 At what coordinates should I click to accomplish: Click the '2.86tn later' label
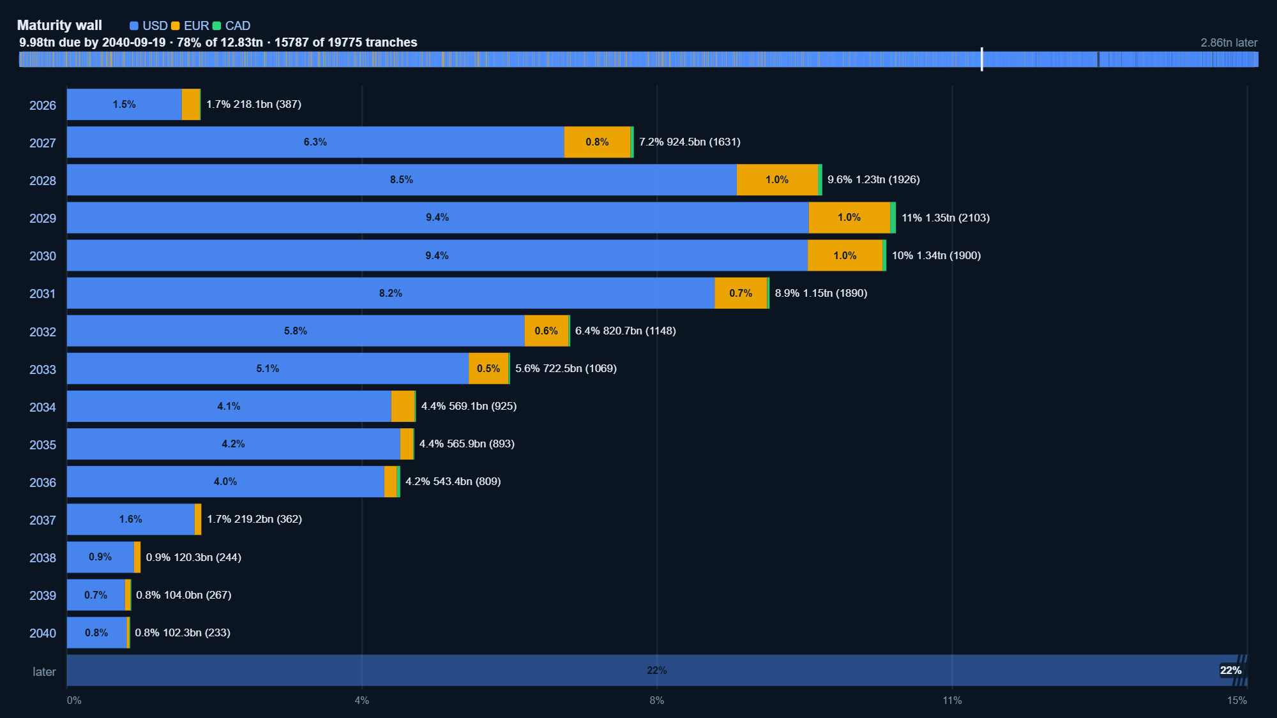point(1229,43)
